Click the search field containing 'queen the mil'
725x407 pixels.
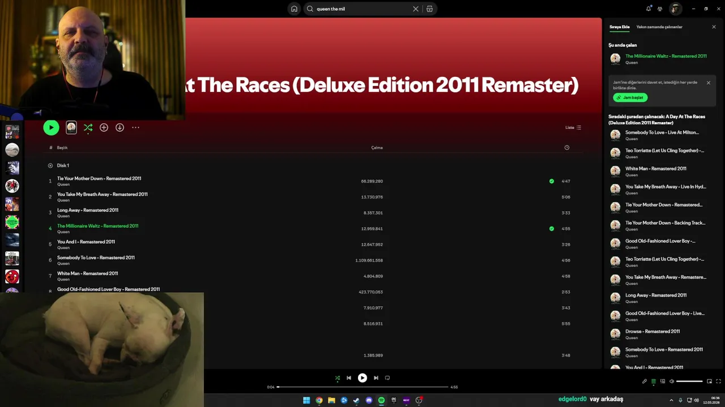click(x=362, y=9)
